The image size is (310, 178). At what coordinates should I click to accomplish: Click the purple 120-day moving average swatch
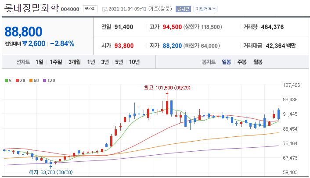tap(44, 81)
